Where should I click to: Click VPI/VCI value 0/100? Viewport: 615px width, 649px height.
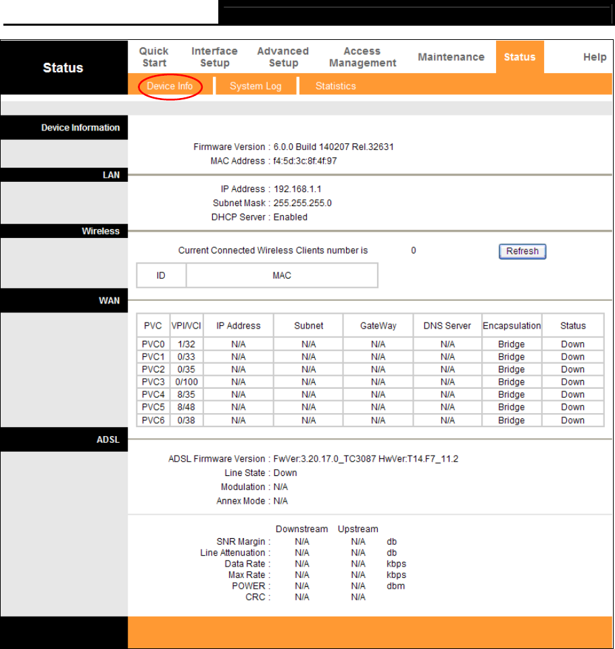pyautogui.click(x=187, y=382)
